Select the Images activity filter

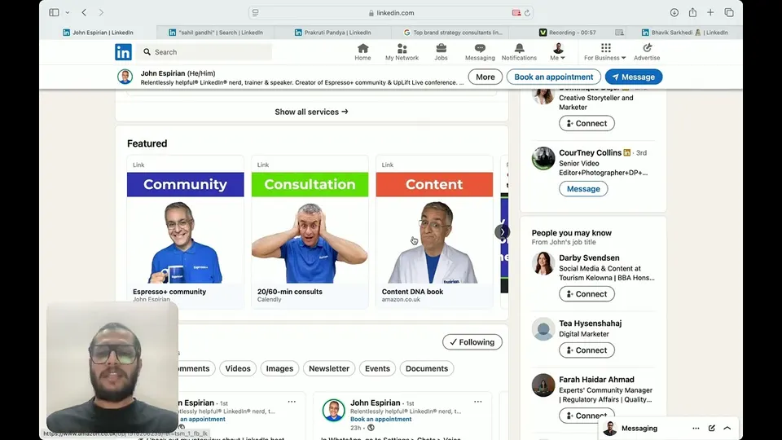tap(279, 368)
